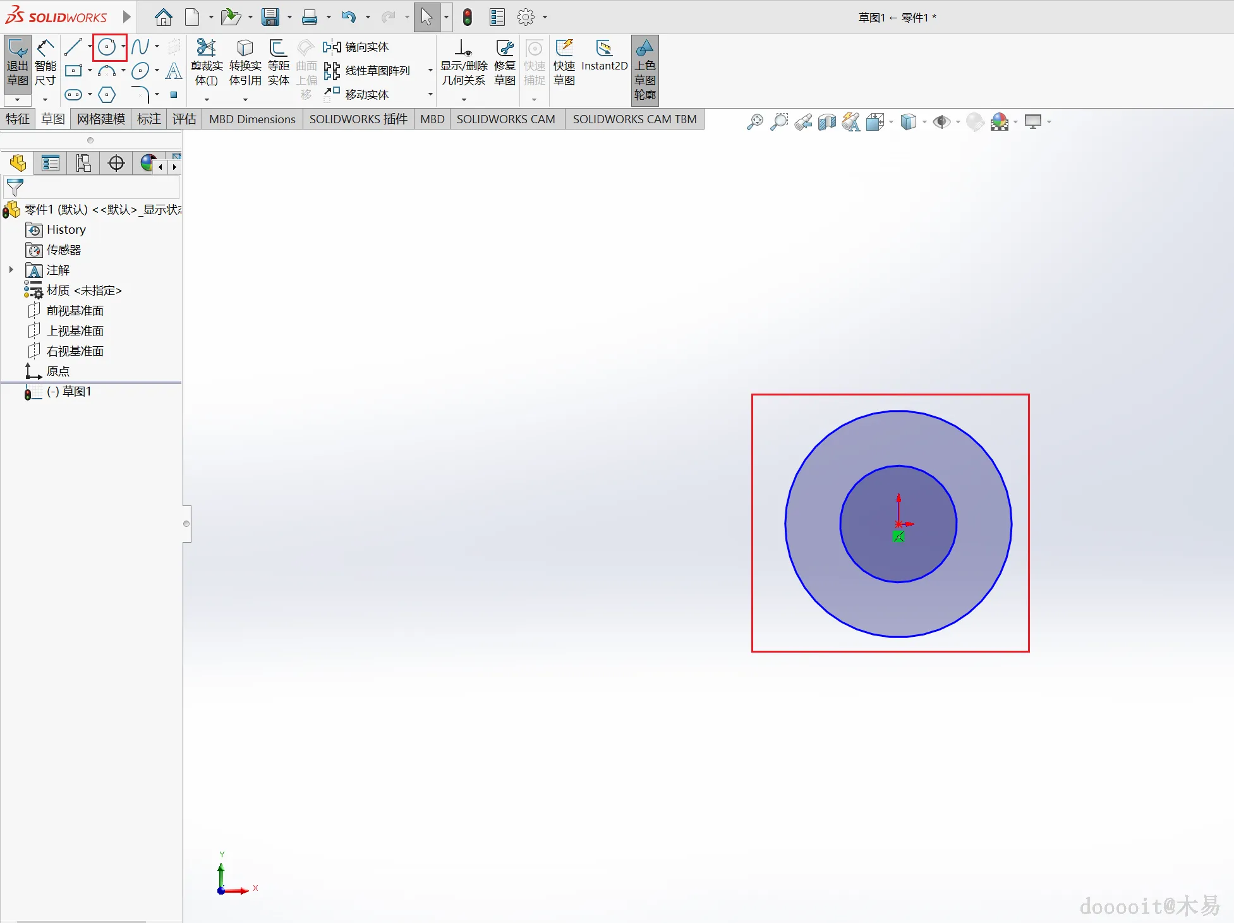The image size is (1234, 923).
Task: Open the Save button dropdown arrow
Action: pos(289,17)
